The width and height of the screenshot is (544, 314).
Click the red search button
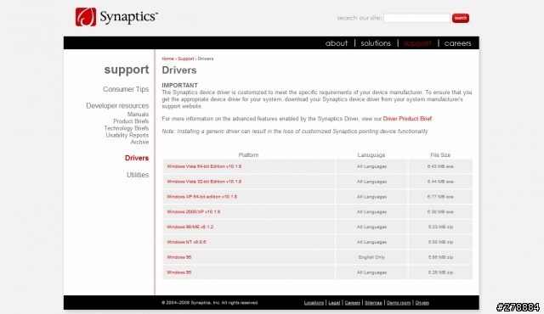tap(461, 18)
